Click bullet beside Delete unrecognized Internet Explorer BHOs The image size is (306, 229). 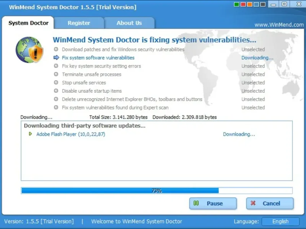[56, 99]
